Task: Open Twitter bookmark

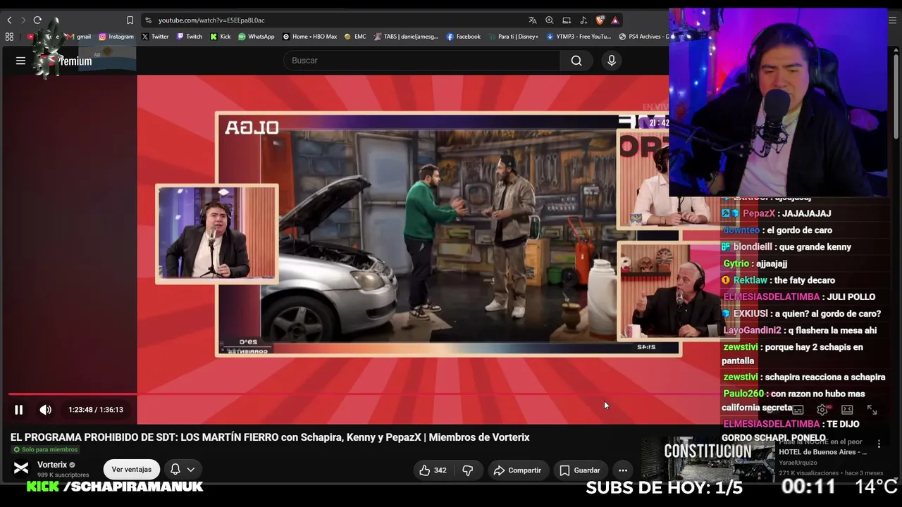Action: tap(155, 37)
